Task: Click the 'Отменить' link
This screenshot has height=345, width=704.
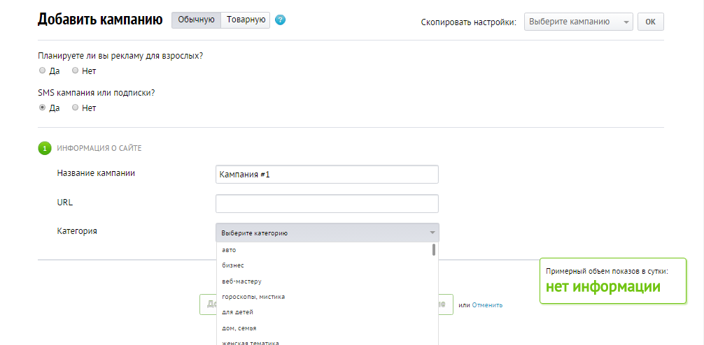Action: 487,304
